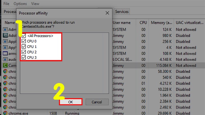Select the 2.492 K memory cell
The image size is (205, 115).
coord(166,107)
